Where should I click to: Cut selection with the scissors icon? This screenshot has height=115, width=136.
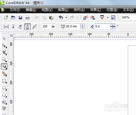(37, 17)
